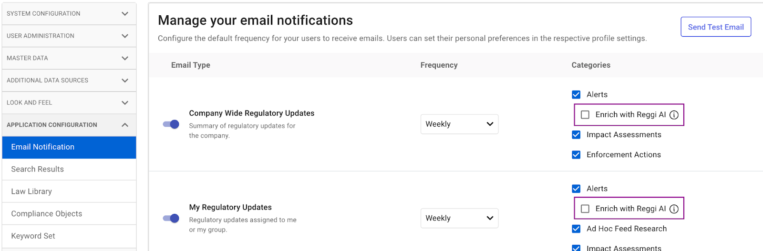The width and height of the screenshot is (763, 251).
Task: Open Company Wide Regulatory Updates frequency dropdown
Action: click(x=459, y=124)
